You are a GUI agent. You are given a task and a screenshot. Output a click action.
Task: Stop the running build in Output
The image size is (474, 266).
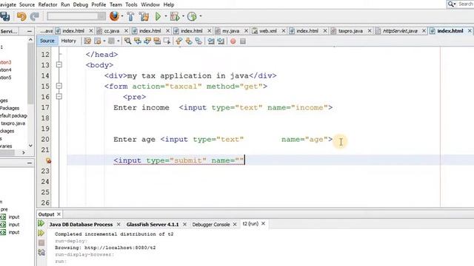pyautogui.click(x=41, y=242)
